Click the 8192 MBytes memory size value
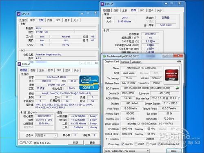 (x=124, y=22)
